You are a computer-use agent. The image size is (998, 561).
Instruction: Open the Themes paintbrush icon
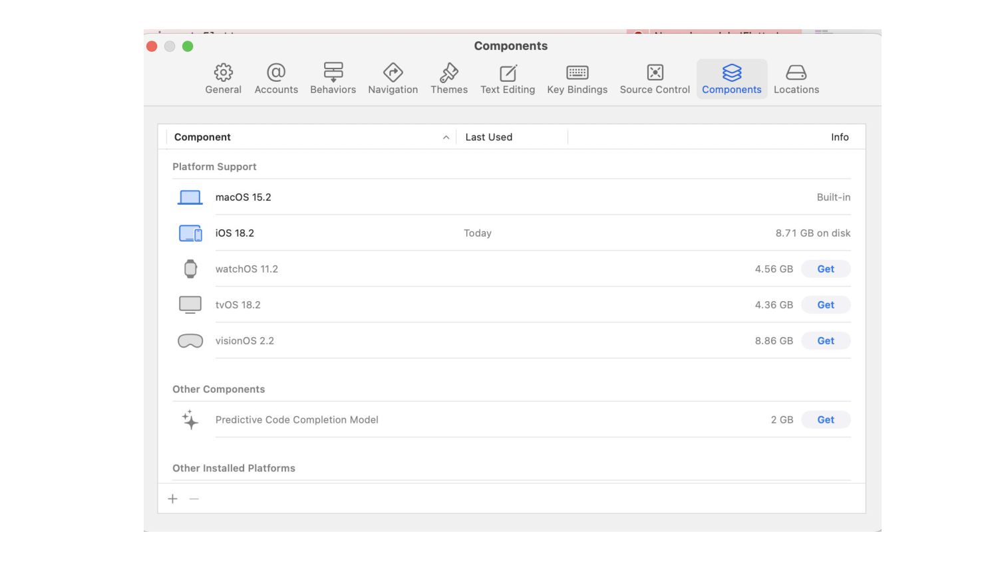coord(449,72)
